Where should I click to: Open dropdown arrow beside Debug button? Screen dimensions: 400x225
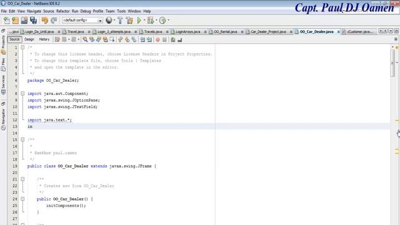click(156, 20)
